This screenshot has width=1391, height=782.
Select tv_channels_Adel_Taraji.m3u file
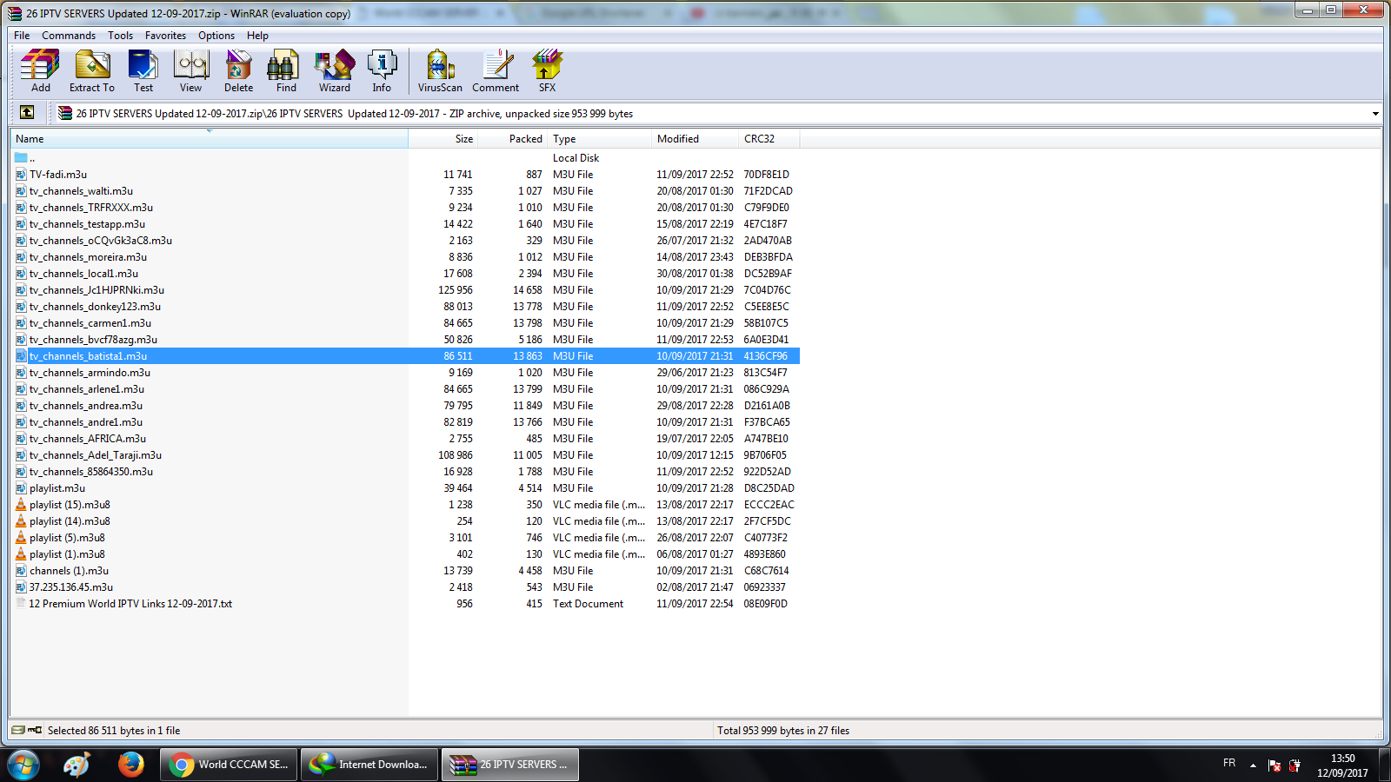click(96, 455)
